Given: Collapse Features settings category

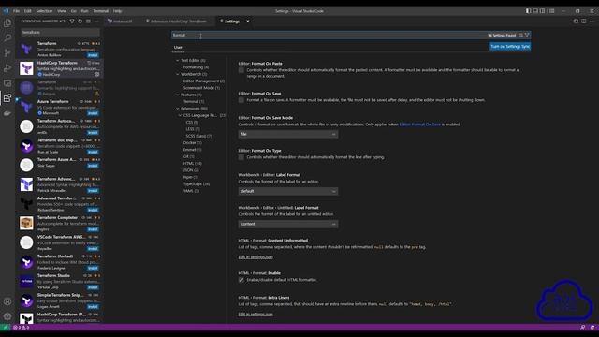Looking at the screenshot, I should 178,95.
